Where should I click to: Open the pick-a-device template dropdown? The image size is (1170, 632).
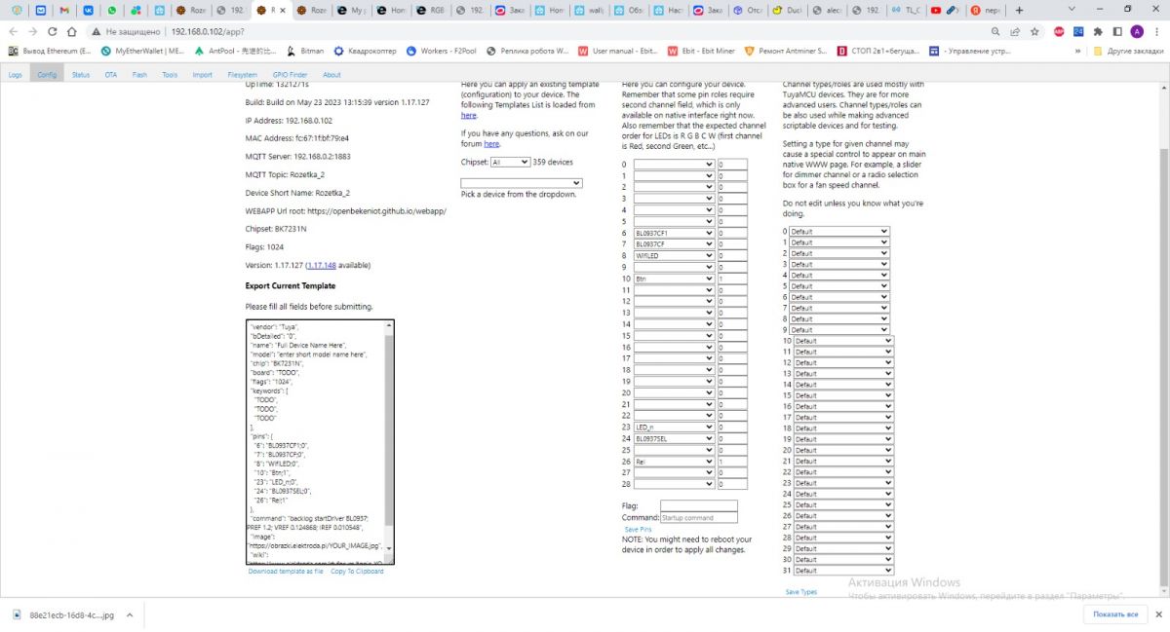point(522,182)
